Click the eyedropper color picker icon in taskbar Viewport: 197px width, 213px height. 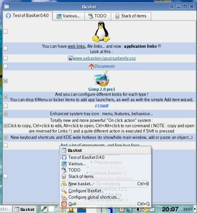tap(44, 209)
